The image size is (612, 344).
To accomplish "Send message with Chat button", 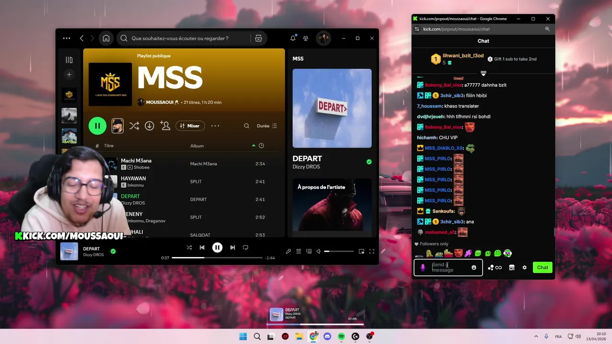I will (543, 268).
